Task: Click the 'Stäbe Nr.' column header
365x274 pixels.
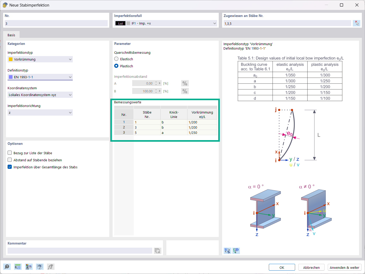Action: click(x=147, y=114)
